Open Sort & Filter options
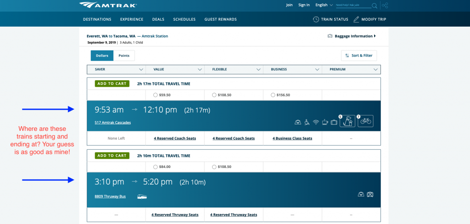This screenshot has height=224, width=470. click(x=359, y=56)
